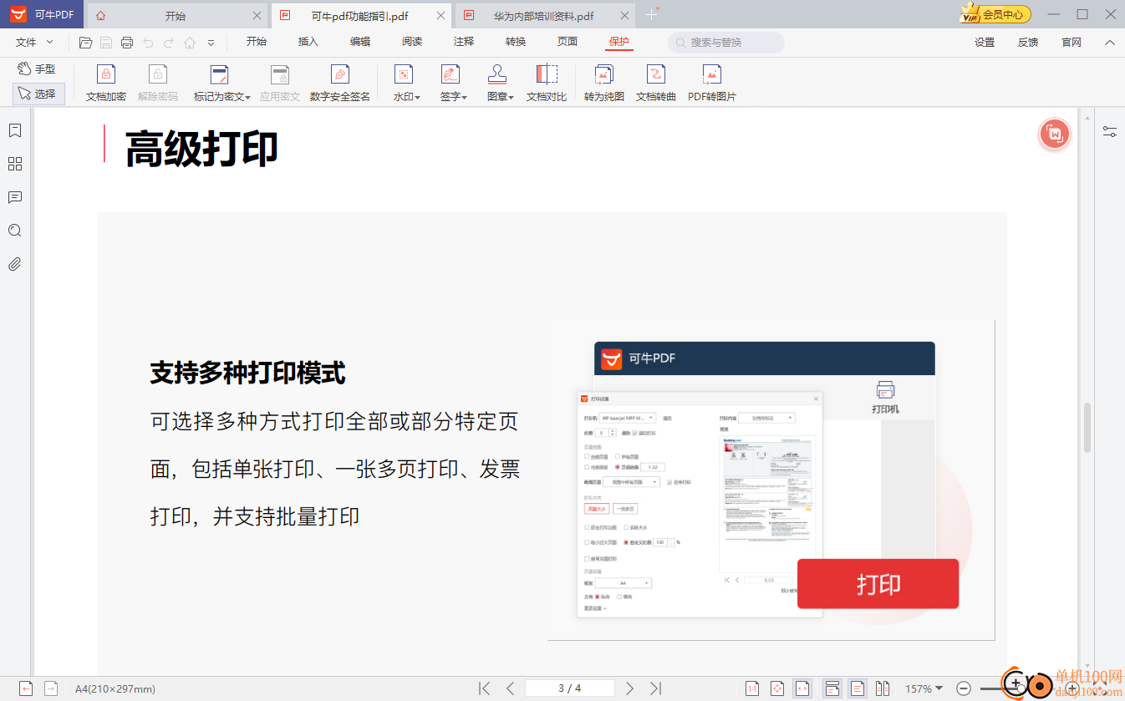Screen dimensions: 1125x701
Task: Go to previous page
Action: click(x=510, y=688)
